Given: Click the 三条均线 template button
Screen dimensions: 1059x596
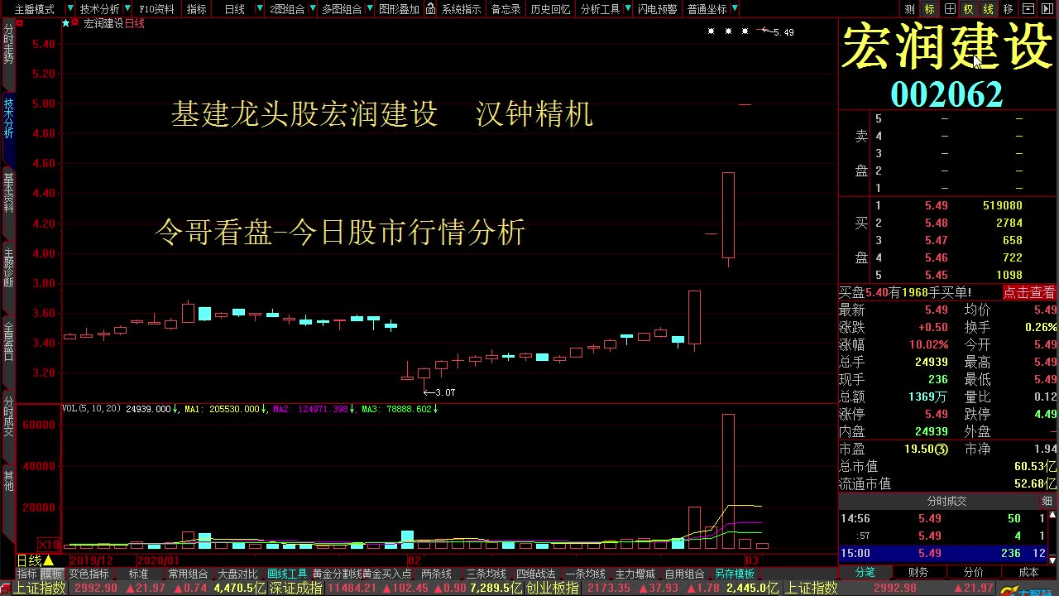Looking at the screenshot, I should click(486, 574).
